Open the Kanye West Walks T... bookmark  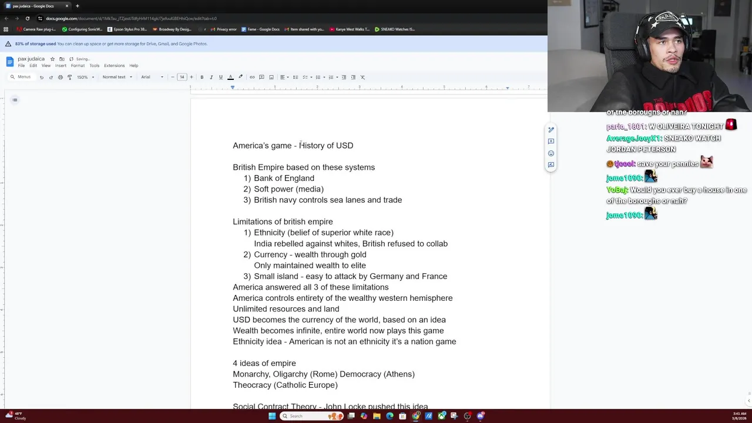coord(350,29)
